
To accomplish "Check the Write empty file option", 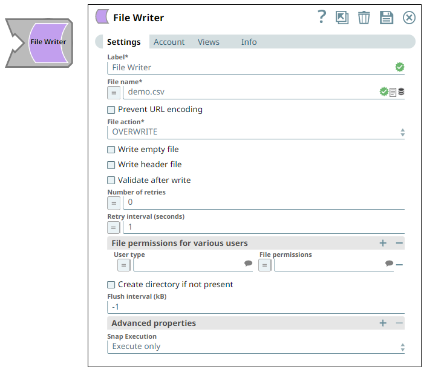I will click(x=111, y=149).
